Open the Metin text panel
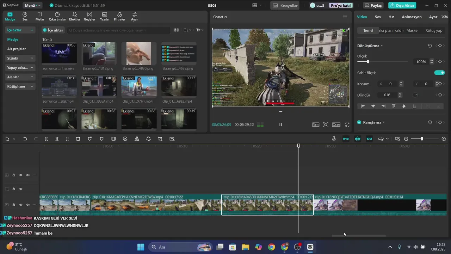Viewport: 451px width, 254px height. click(x=40, y=17)
